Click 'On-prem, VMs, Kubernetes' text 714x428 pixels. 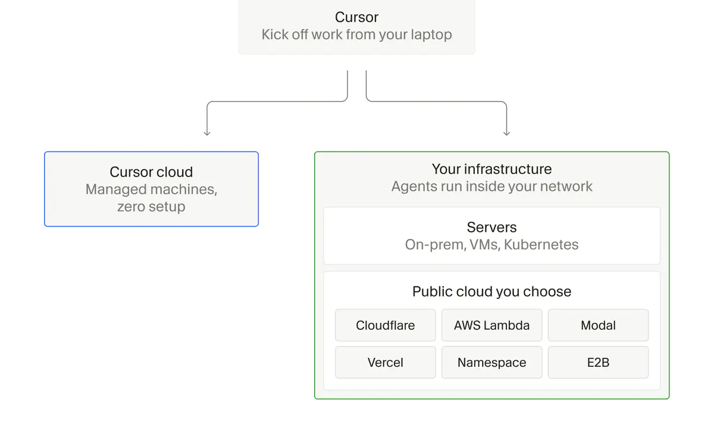pyautogui.click(x=491, y=244)
